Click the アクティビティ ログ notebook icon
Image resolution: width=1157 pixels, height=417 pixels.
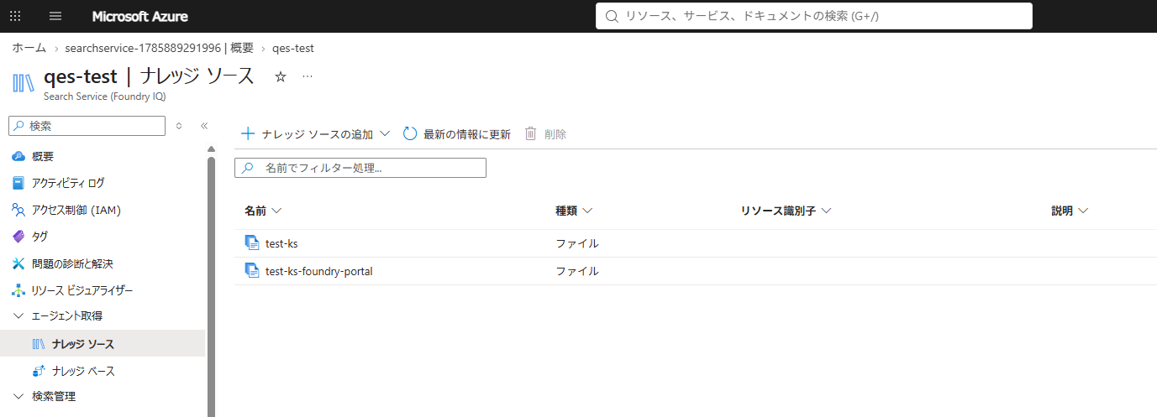(18, 183)
